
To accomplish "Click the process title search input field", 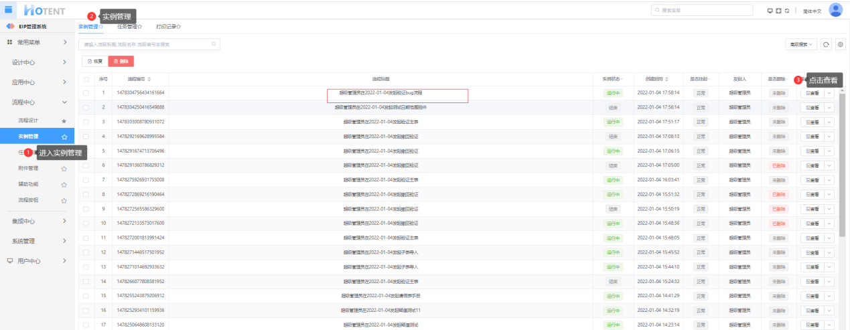I will point(149,44).
